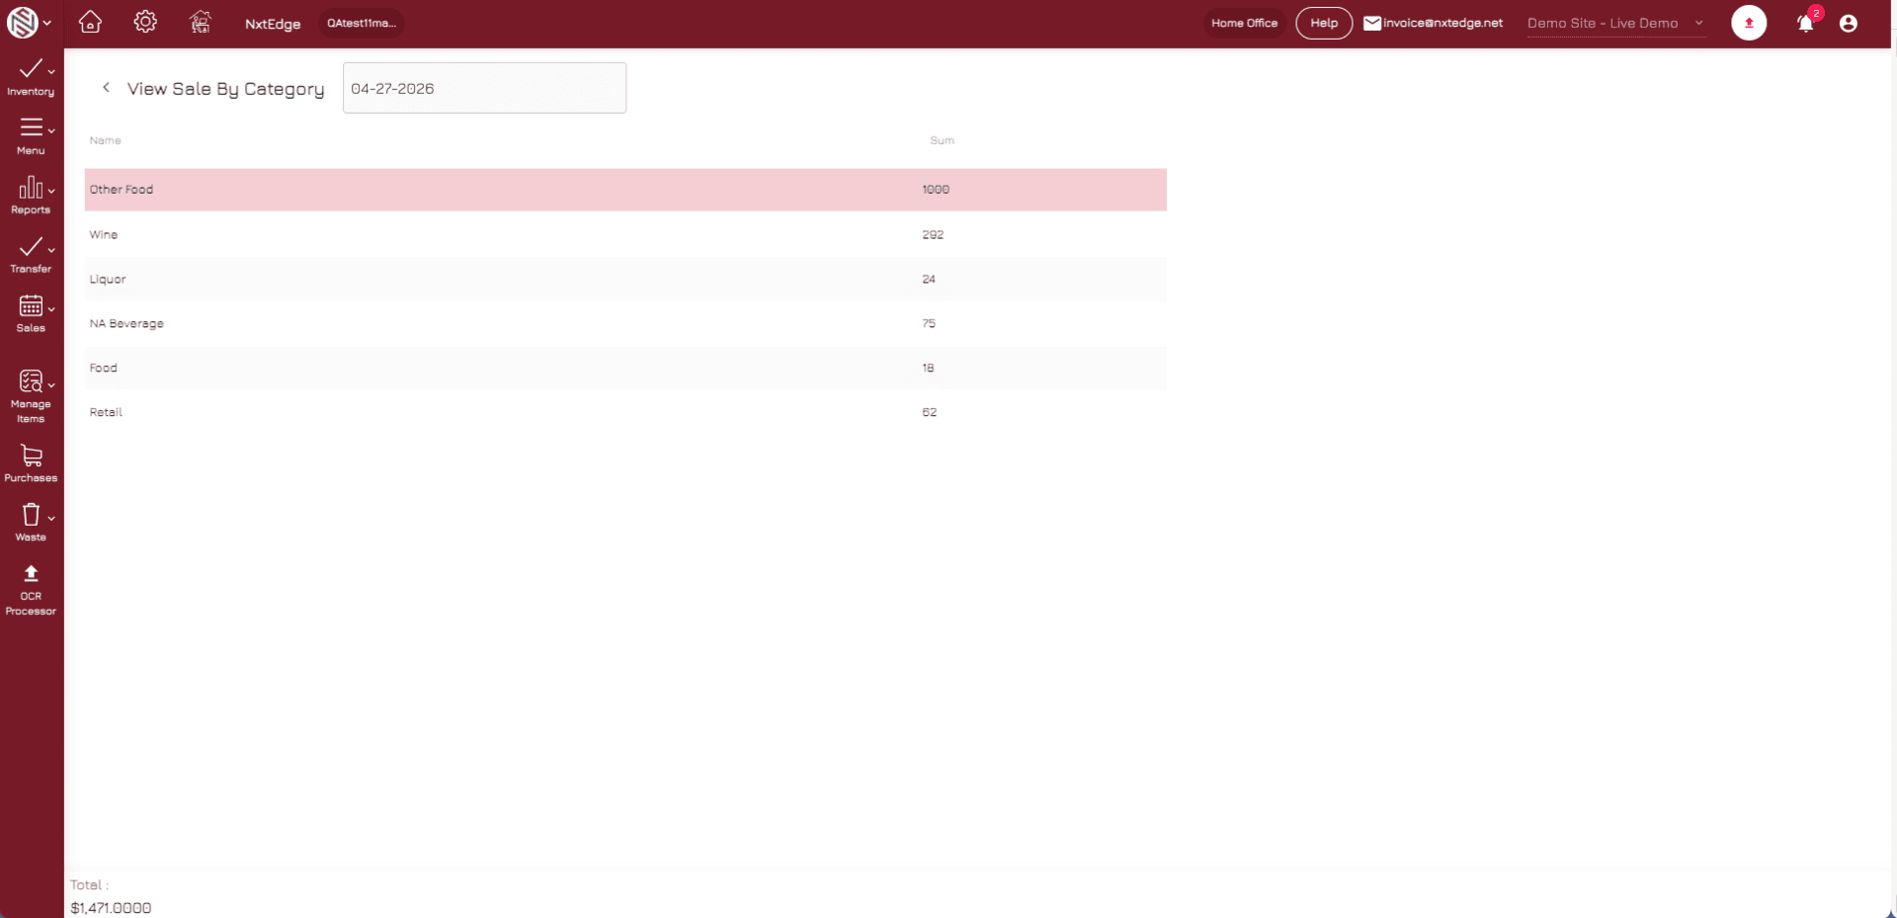Expand the chevron next to the logo
Viewport: 1897px width, 918px height.
tap(47, 23)
